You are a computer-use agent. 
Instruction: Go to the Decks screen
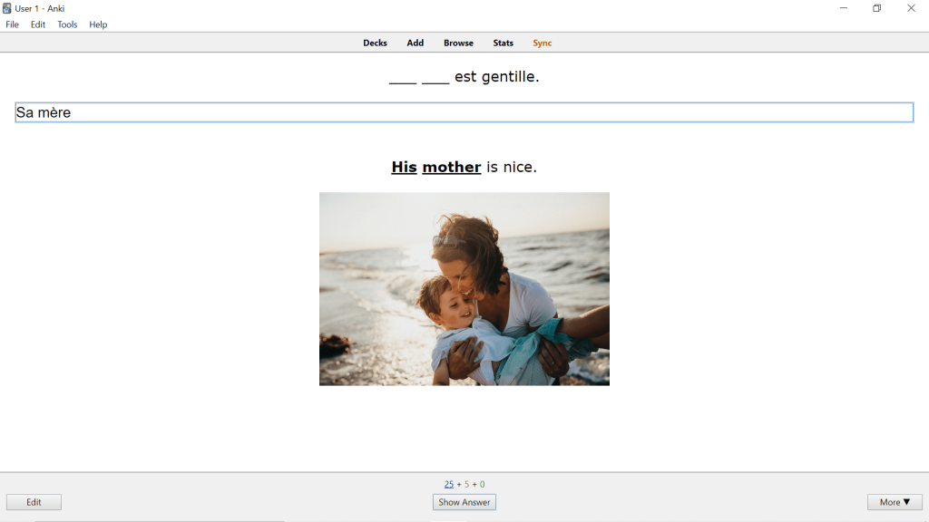pos(375,43)
